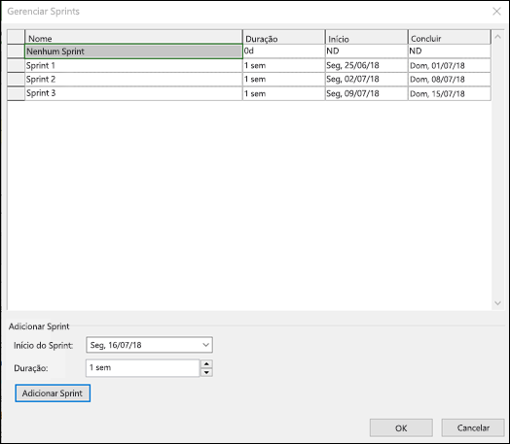Select the Duração column header
Screen dimensions: 510x444
click(283, 37)
